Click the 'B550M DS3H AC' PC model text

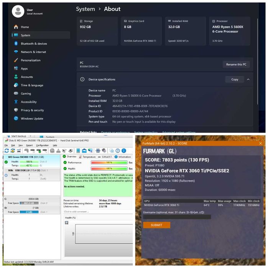pos(89,66)
